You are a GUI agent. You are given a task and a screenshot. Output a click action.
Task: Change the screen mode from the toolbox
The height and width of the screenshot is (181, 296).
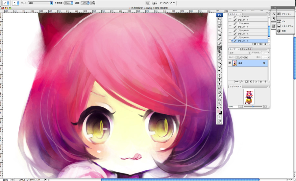pos(219,122)
